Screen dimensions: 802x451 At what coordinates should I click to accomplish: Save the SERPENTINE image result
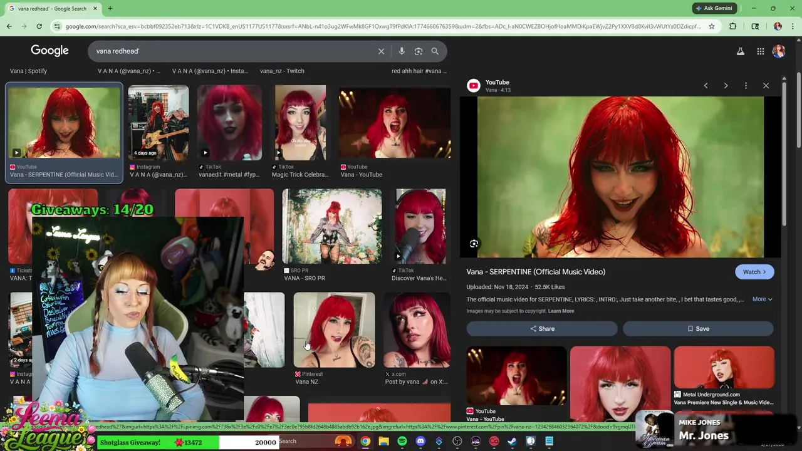point(698,329)
